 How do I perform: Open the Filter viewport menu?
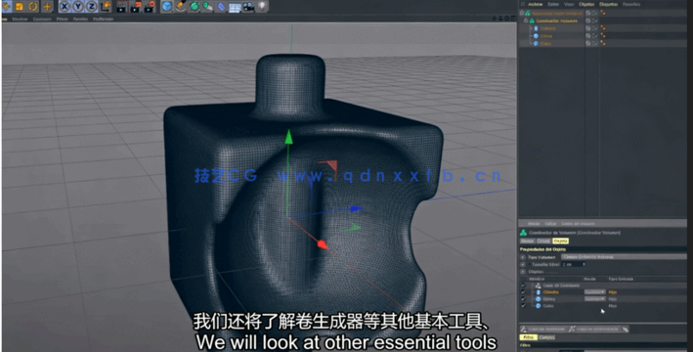click(x=63, y=19)
